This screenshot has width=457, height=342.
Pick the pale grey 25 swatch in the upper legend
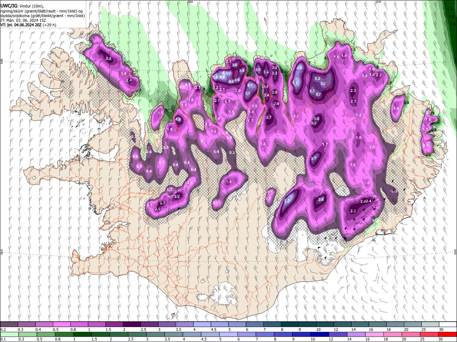[x=430, y=325]
